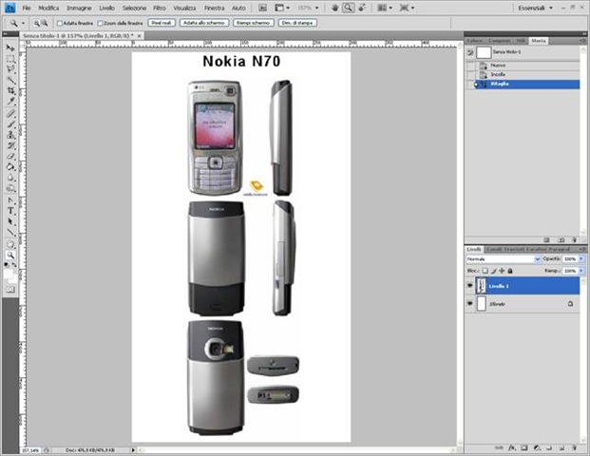
Task: Switch to the Canali tab
Action: click(x=498, y=248)
